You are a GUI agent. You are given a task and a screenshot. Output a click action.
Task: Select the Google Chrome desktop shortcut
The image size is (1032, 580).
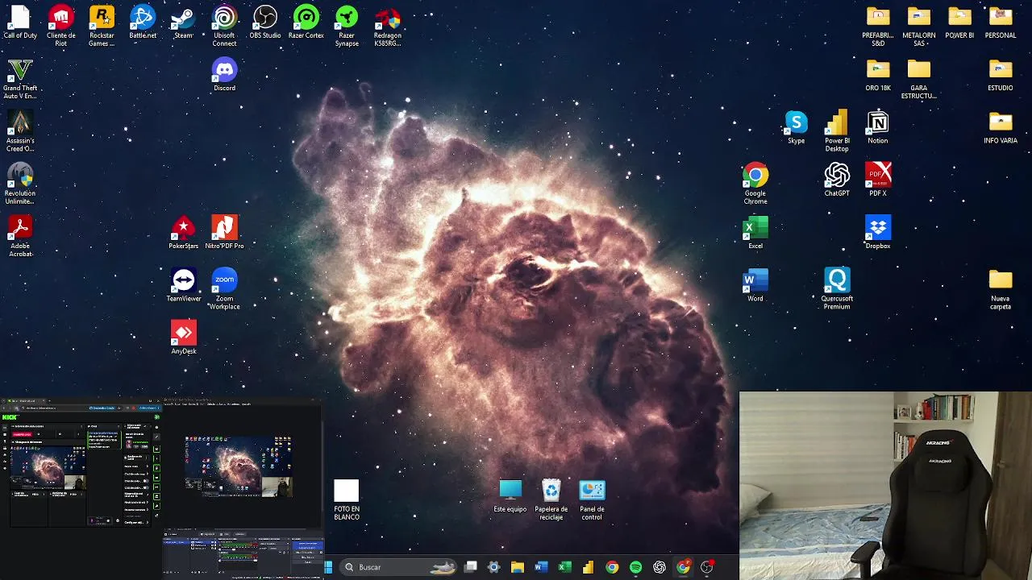pyautogui.click(x=755, y=184)
